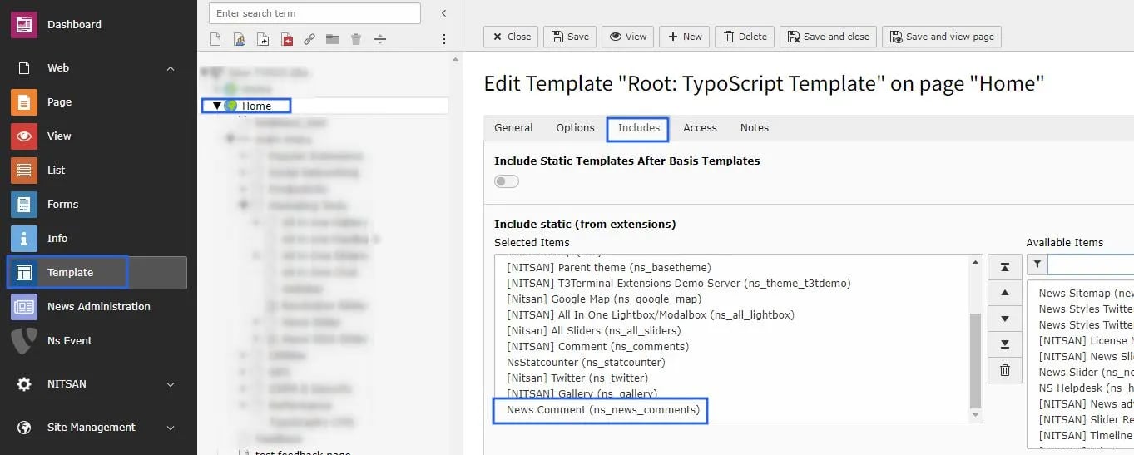Click the backend user section page icon
This screenshot has height=455, width=1134.
(x=240, y=39)
